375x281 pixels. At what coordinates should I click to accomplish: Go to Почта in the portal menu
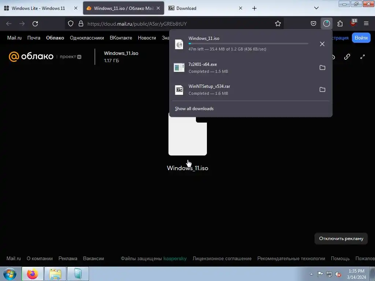point(34,38)
